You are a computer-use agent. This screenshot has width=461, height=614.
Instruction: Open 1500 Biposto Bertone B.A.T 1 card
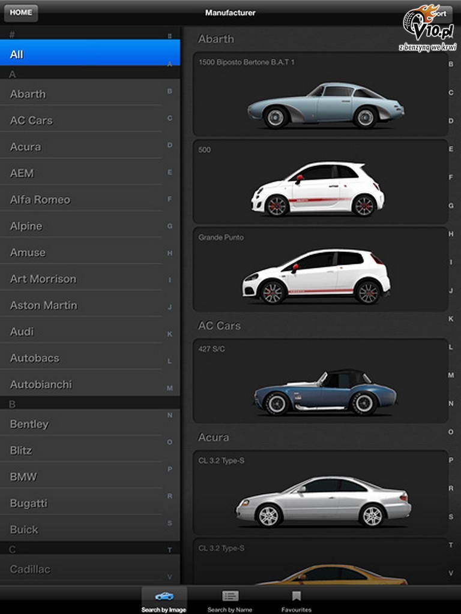tap(321, 94)
